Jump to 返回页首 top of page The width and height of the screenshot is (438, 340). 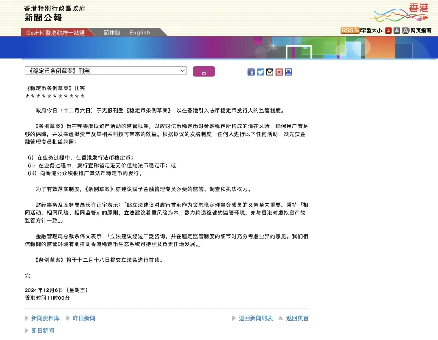point(297,318)
